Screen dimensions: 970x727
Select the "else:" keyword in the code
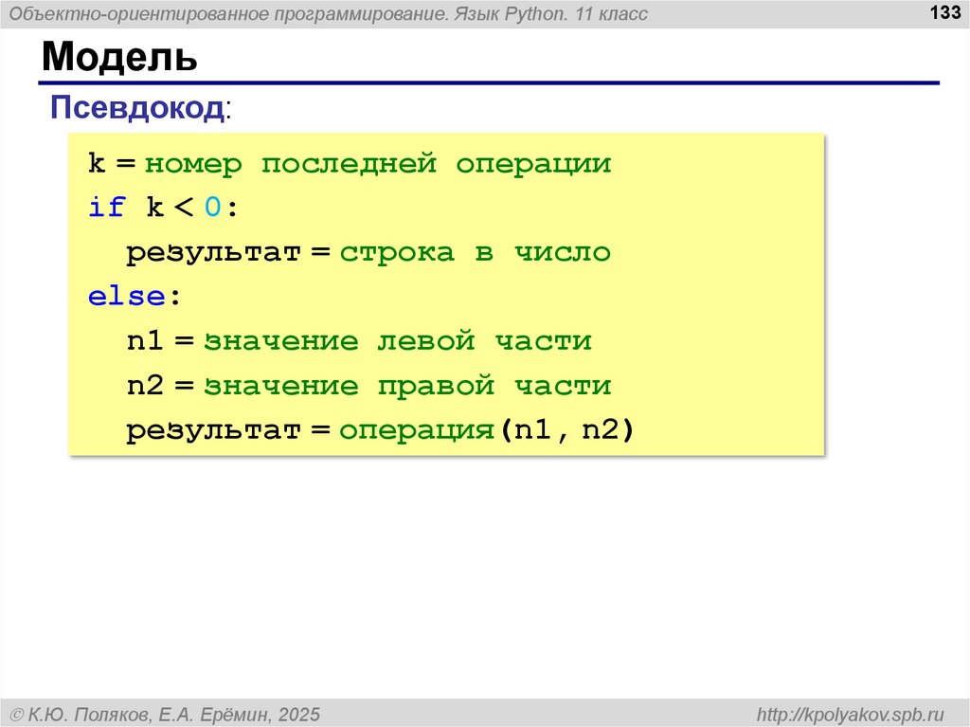click(133, 297)
